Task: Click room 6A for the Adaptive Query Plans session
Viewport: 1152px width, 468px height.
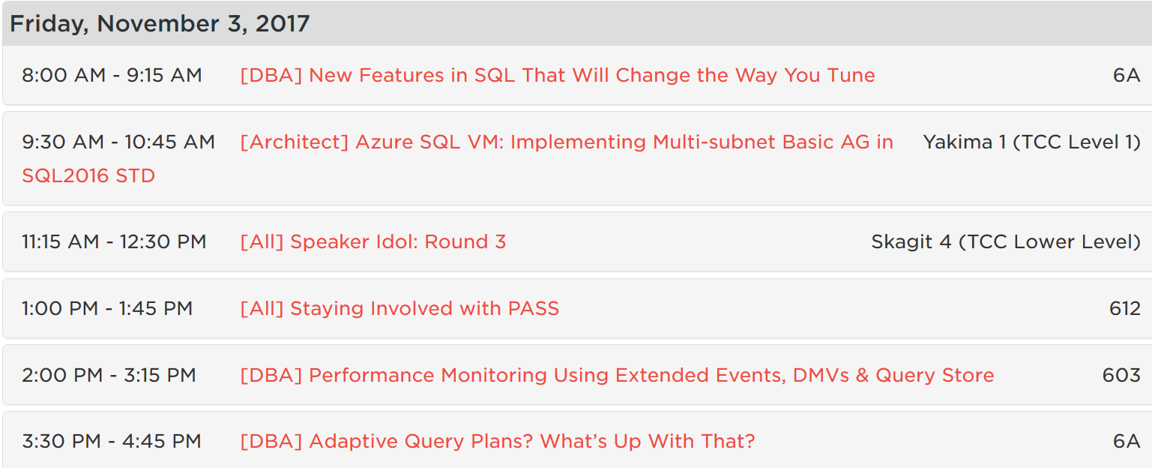Action: [1126, 441]
